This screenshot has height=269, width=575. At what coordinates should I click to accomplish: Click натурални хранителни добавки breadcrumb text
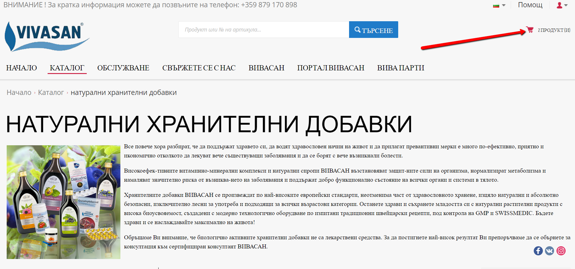pyautogui.click(x=124, y=92)
